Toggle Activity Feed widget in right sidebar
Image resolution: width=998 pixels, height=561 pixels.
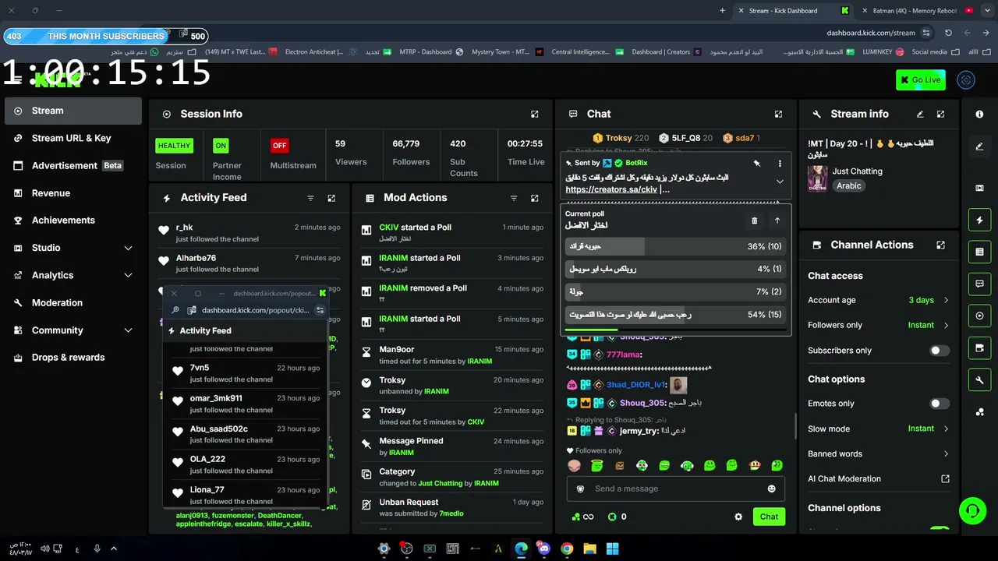(980, 221)
